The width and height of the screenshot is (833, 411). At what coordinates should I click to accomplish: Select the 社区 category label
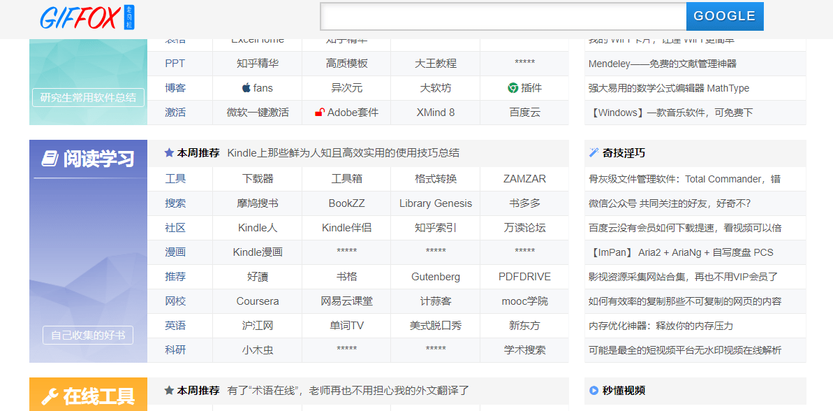pyautogui.click(x=175, y=228)
